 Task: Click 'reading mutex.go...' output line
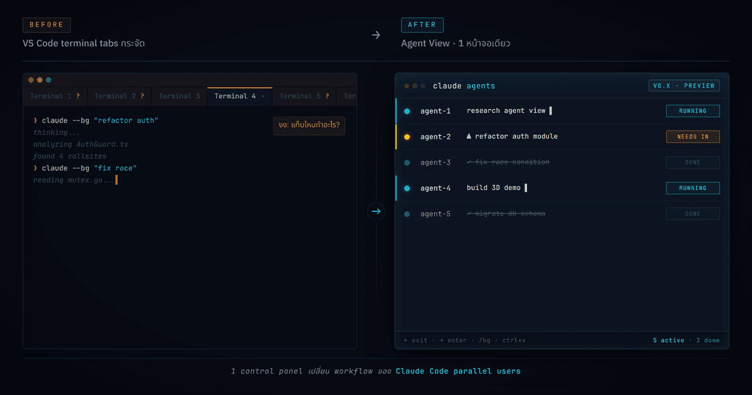pyautogui.click(x=74, y=180)
